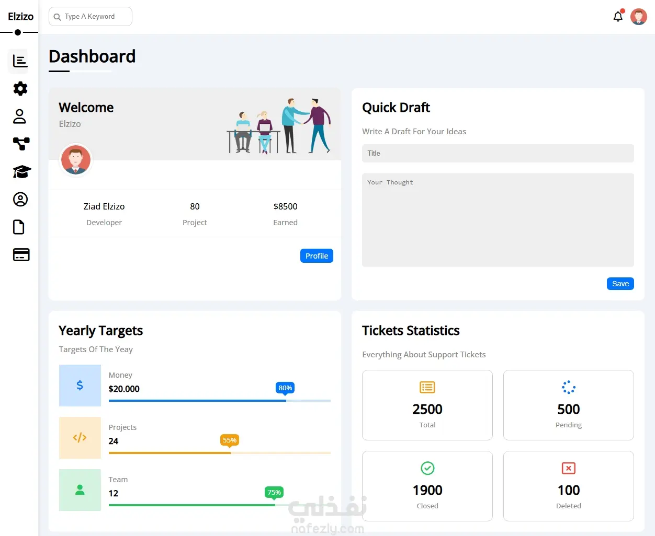Viewport: 655px width, 536px height.
Task: Click the Projects progress bar
Action: [220, 453]
